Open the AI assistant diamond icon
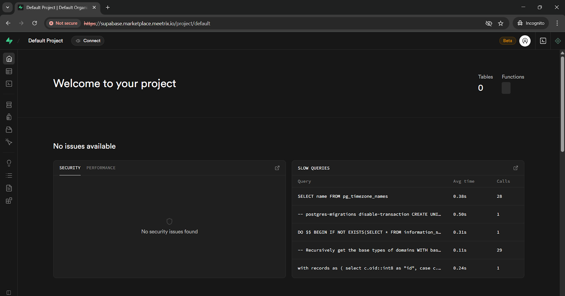The image size is (565, 296). [558, 41]
